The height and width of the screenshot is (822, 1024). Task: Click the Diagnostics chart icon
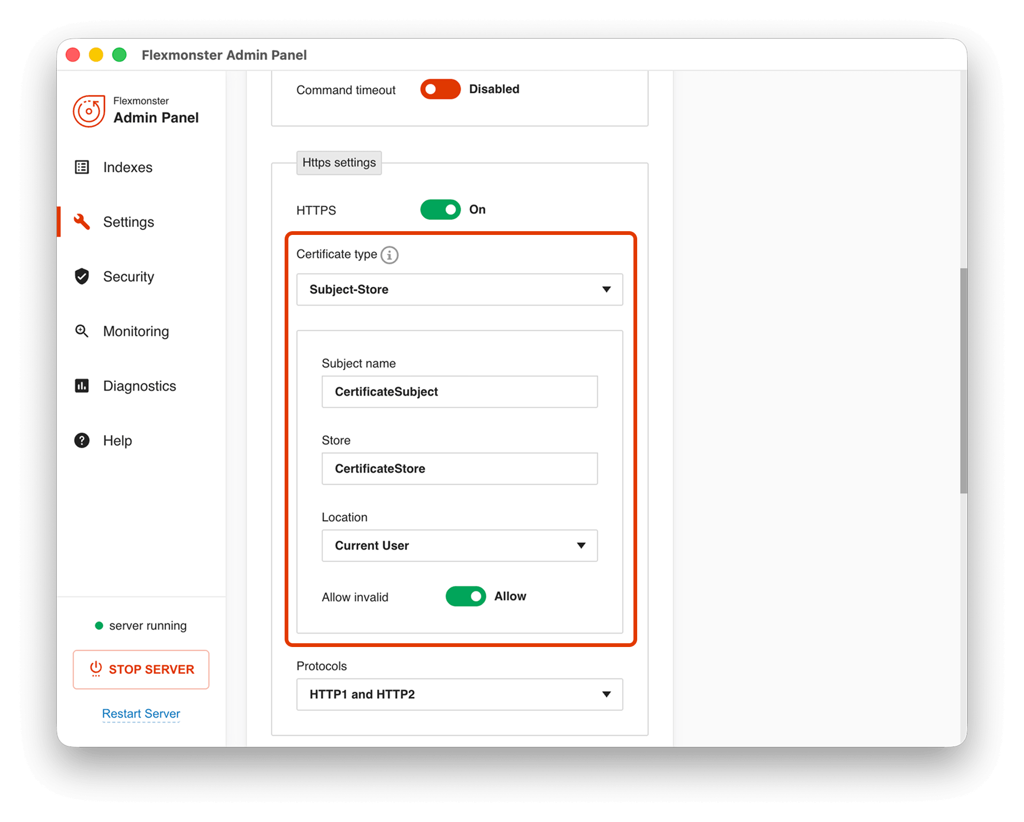pos(82,385)
